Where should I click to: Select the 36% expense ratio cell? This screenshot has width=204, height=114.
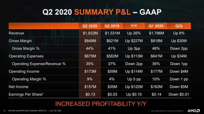[156, 64]
